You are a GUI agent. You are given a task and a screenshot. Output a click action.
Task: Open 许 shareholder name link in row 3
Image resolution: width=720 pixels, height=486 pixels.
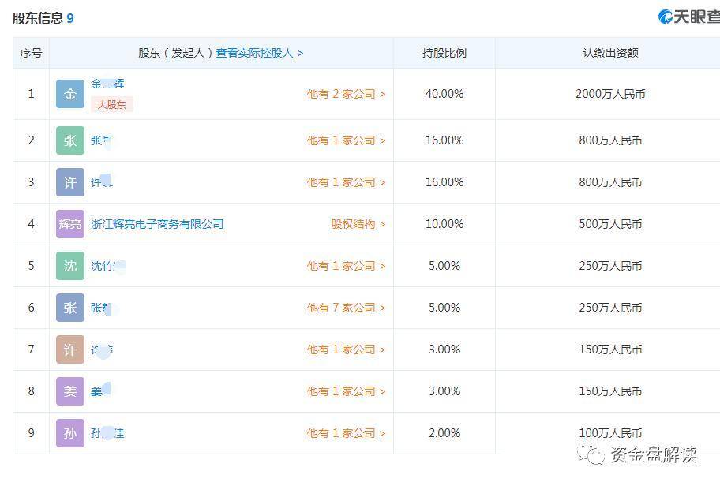[x=102, y=182]
